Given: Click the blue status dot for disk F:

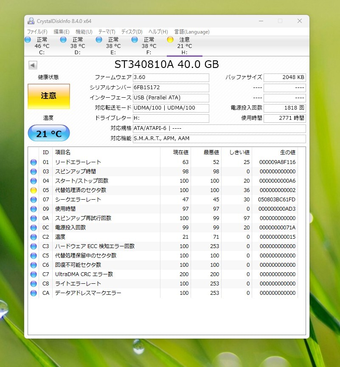Looking at the screenshot, I should tap(135, 40).
